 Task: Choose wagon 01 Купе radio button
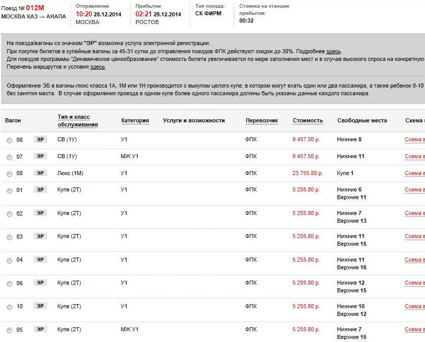[x=9, y=191]
